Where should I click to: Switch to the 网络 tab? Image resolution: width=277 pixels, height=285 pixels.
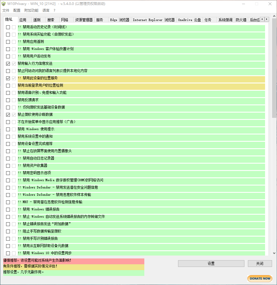(67, 20)
